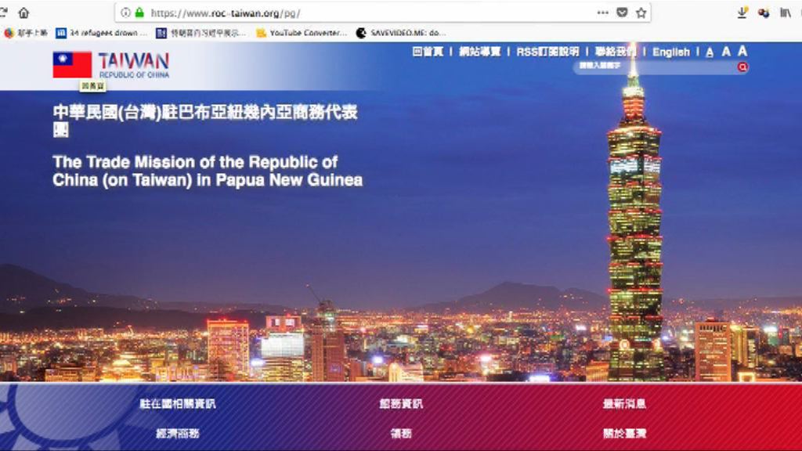Save page to Pocket icon
Screen dimensions: 802x451
coord(623,12)
